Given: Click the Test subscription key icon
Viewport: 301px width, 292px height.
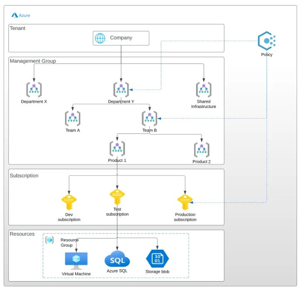Looking at the screenshot, I should coord(117,197).
